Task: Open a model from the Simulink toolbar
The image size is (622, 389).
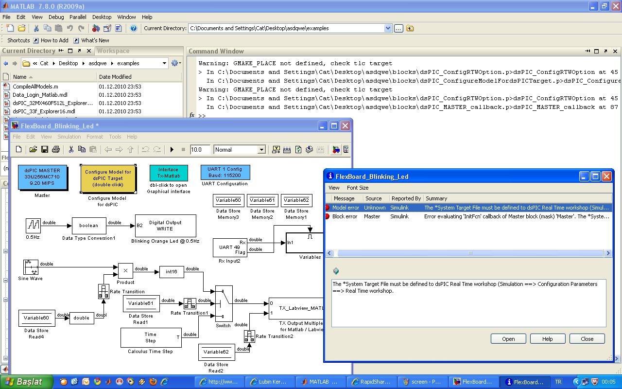Action: [33, 150]
